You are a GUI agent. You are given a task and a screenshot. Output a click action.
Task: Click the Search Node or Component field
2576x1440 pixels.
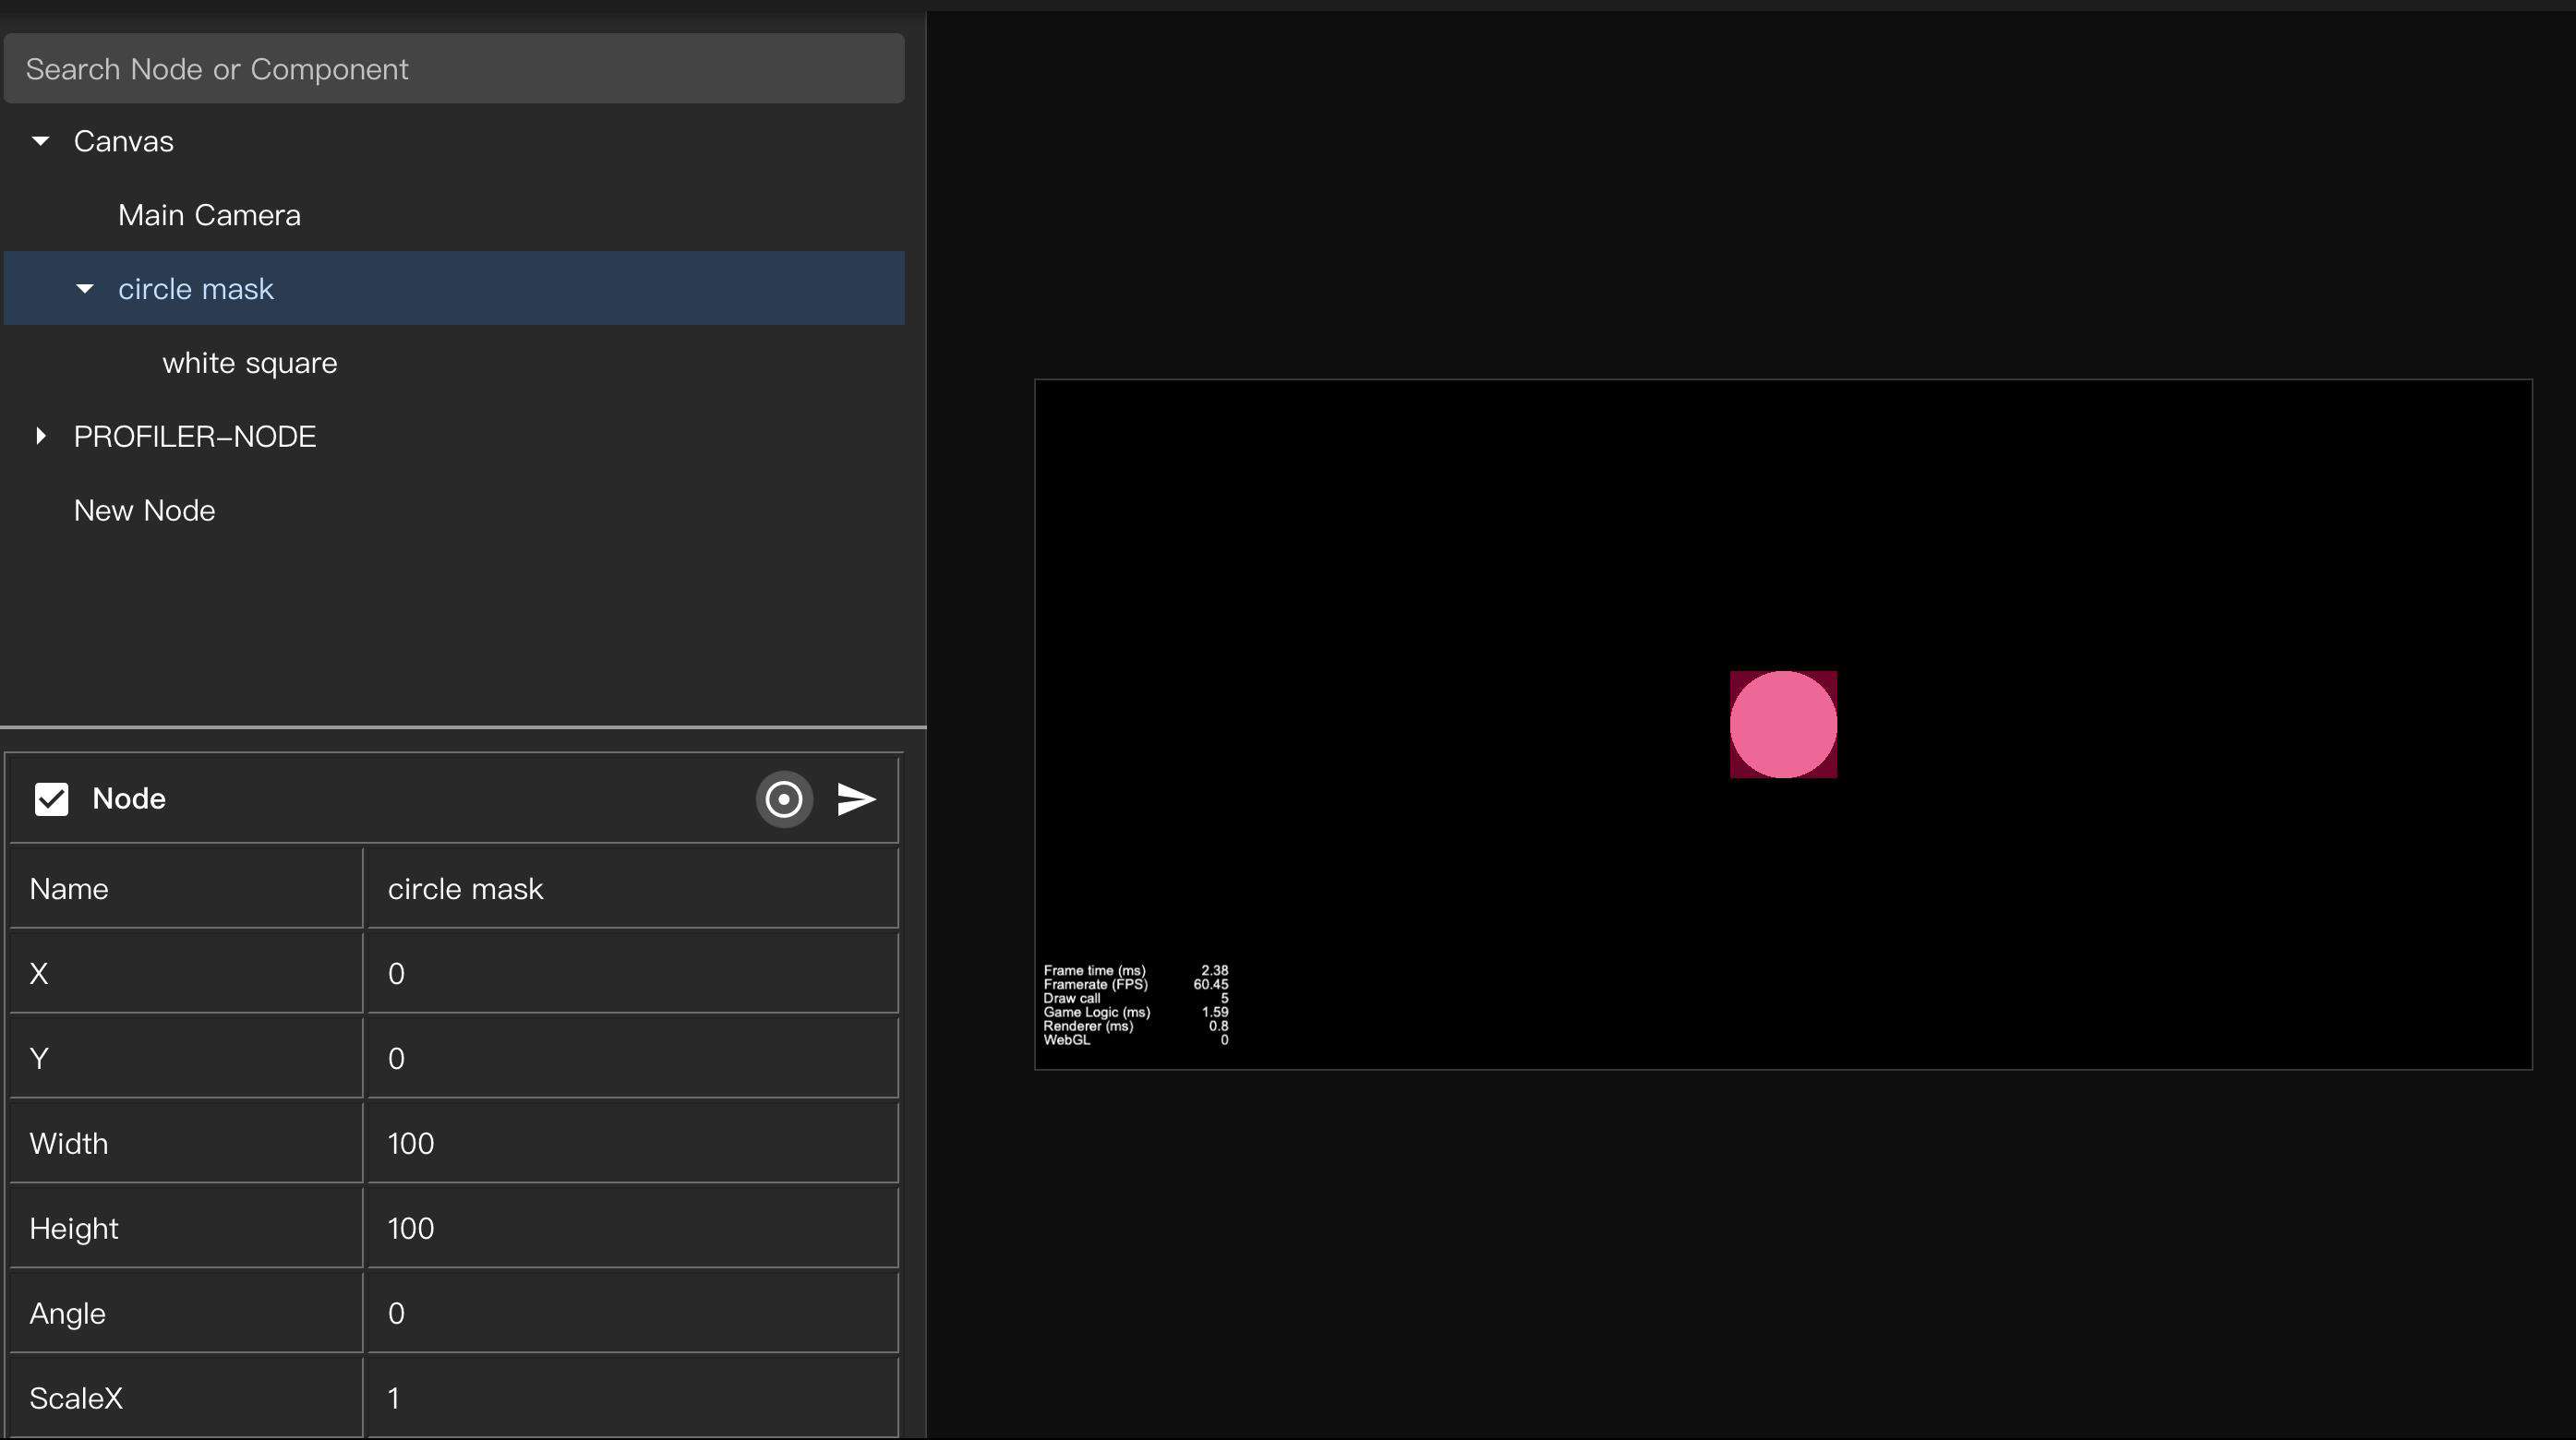click(454, 69)
